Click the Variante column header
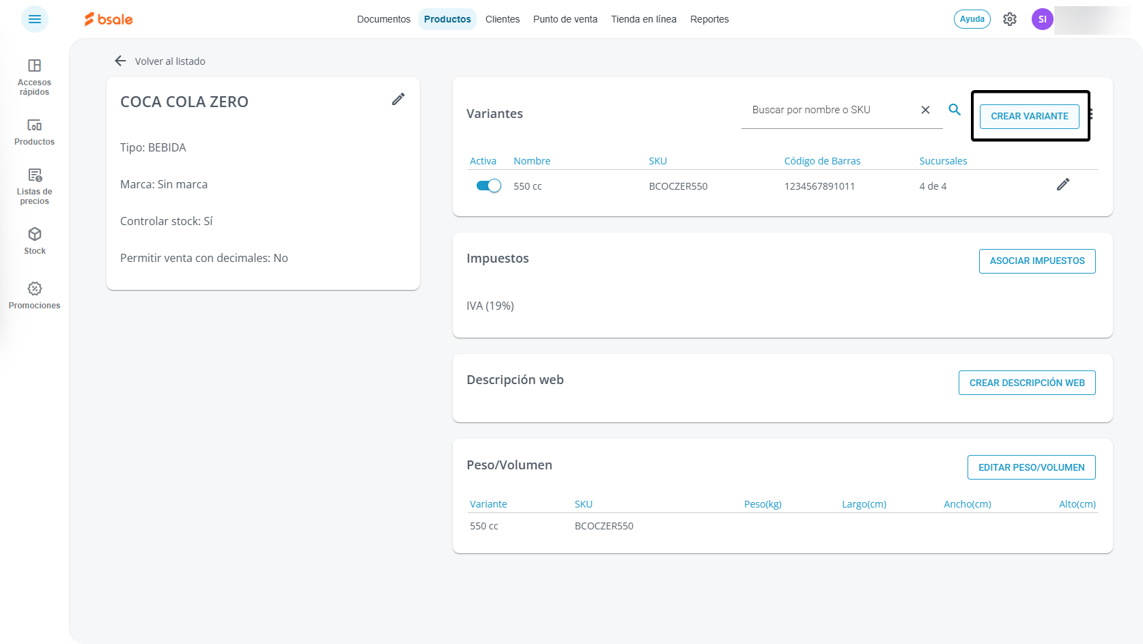 point(488,504)
